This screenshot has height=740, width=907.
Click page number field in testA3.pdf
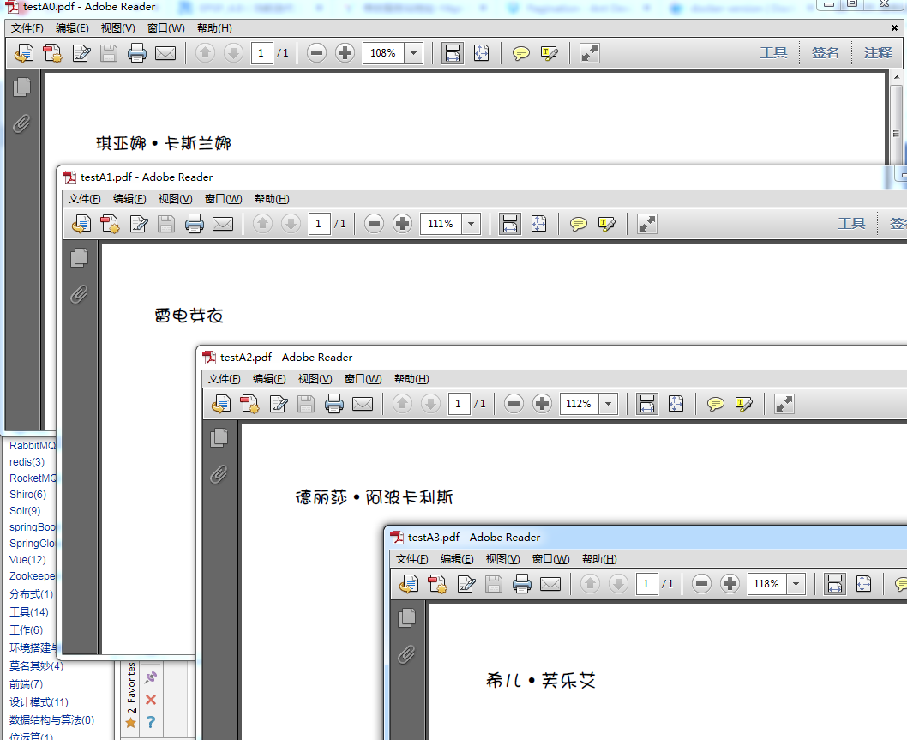point(646,584)
